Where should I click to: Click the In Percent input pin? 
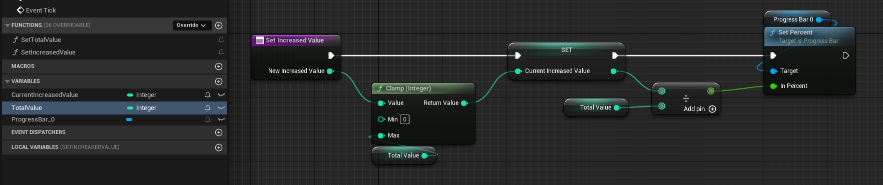pyautogui.click(x=773, y=86)
